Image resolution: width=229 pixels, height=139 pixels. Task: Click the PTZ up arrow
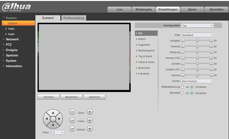point(52,113)
